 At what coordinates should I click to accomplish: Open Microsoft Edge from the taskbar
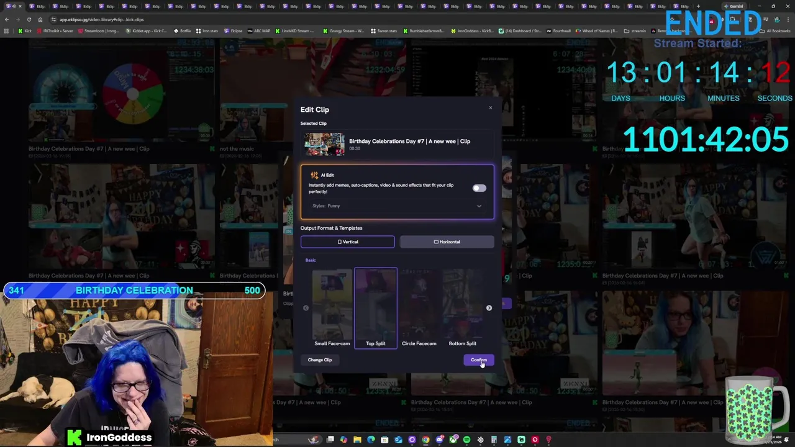pos(371,440)
